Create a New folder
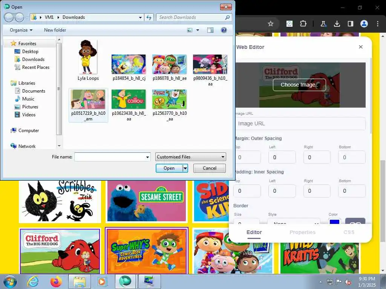This screenshot has height=289, width=386. [55, 30]
